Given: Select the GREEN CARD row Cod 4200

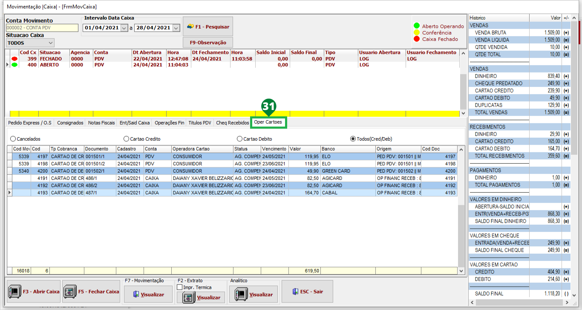Looking at the screenshot, I should 232,171.
